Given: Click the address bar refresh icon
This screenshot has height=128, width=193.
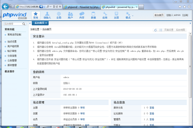Looking at the screenshot, I should pos(57,6).
